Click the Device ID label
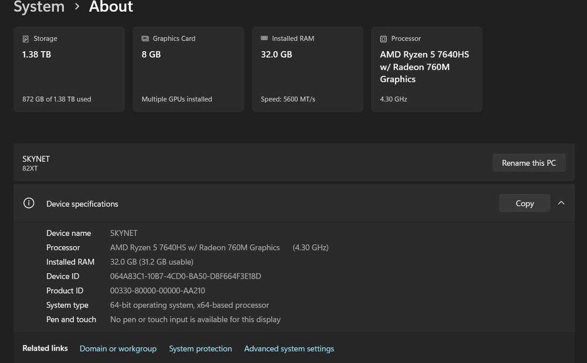The image size is (587, 363). tap(63, 276)
